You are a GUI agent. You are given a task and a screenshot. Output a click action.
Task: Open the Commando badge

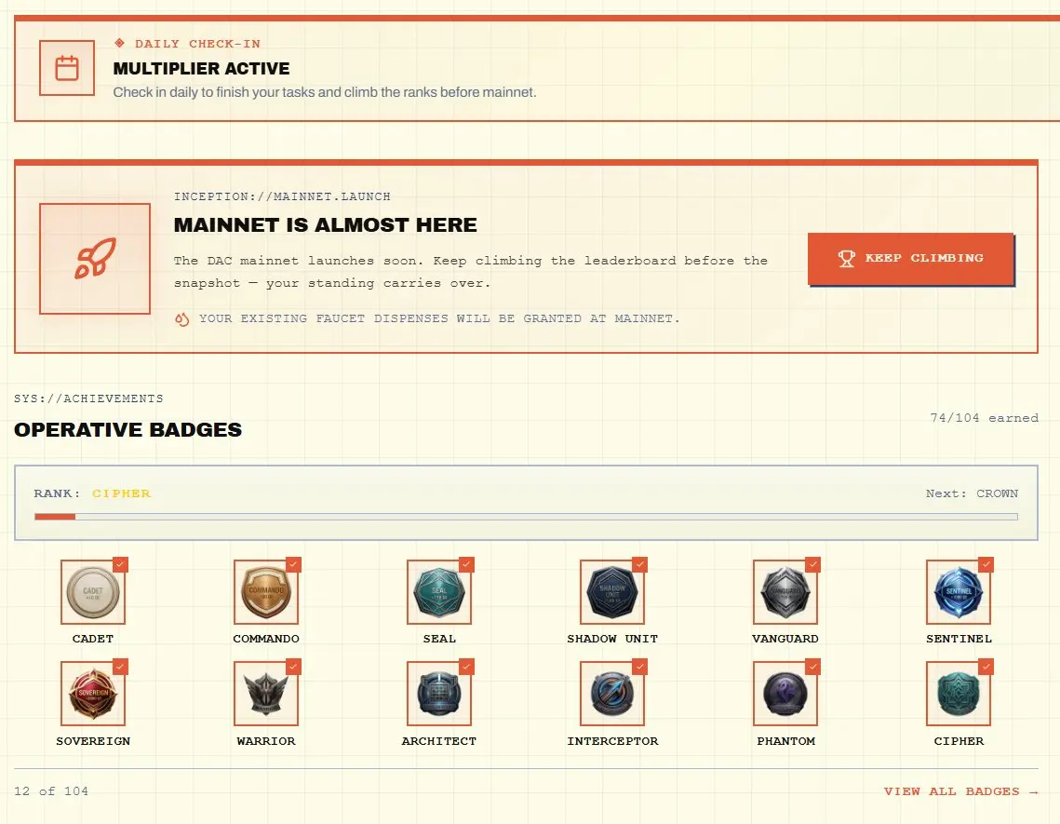click(x=266, y=592)
